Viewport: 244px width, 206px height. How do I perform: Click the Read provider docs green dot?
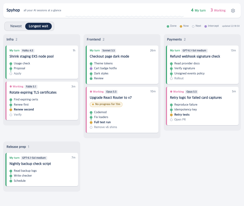(x=171, y=64)
